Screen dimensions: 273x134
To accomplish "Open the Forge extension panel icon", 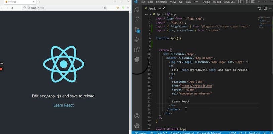I will pyautogui.click(x=137, y=60).
